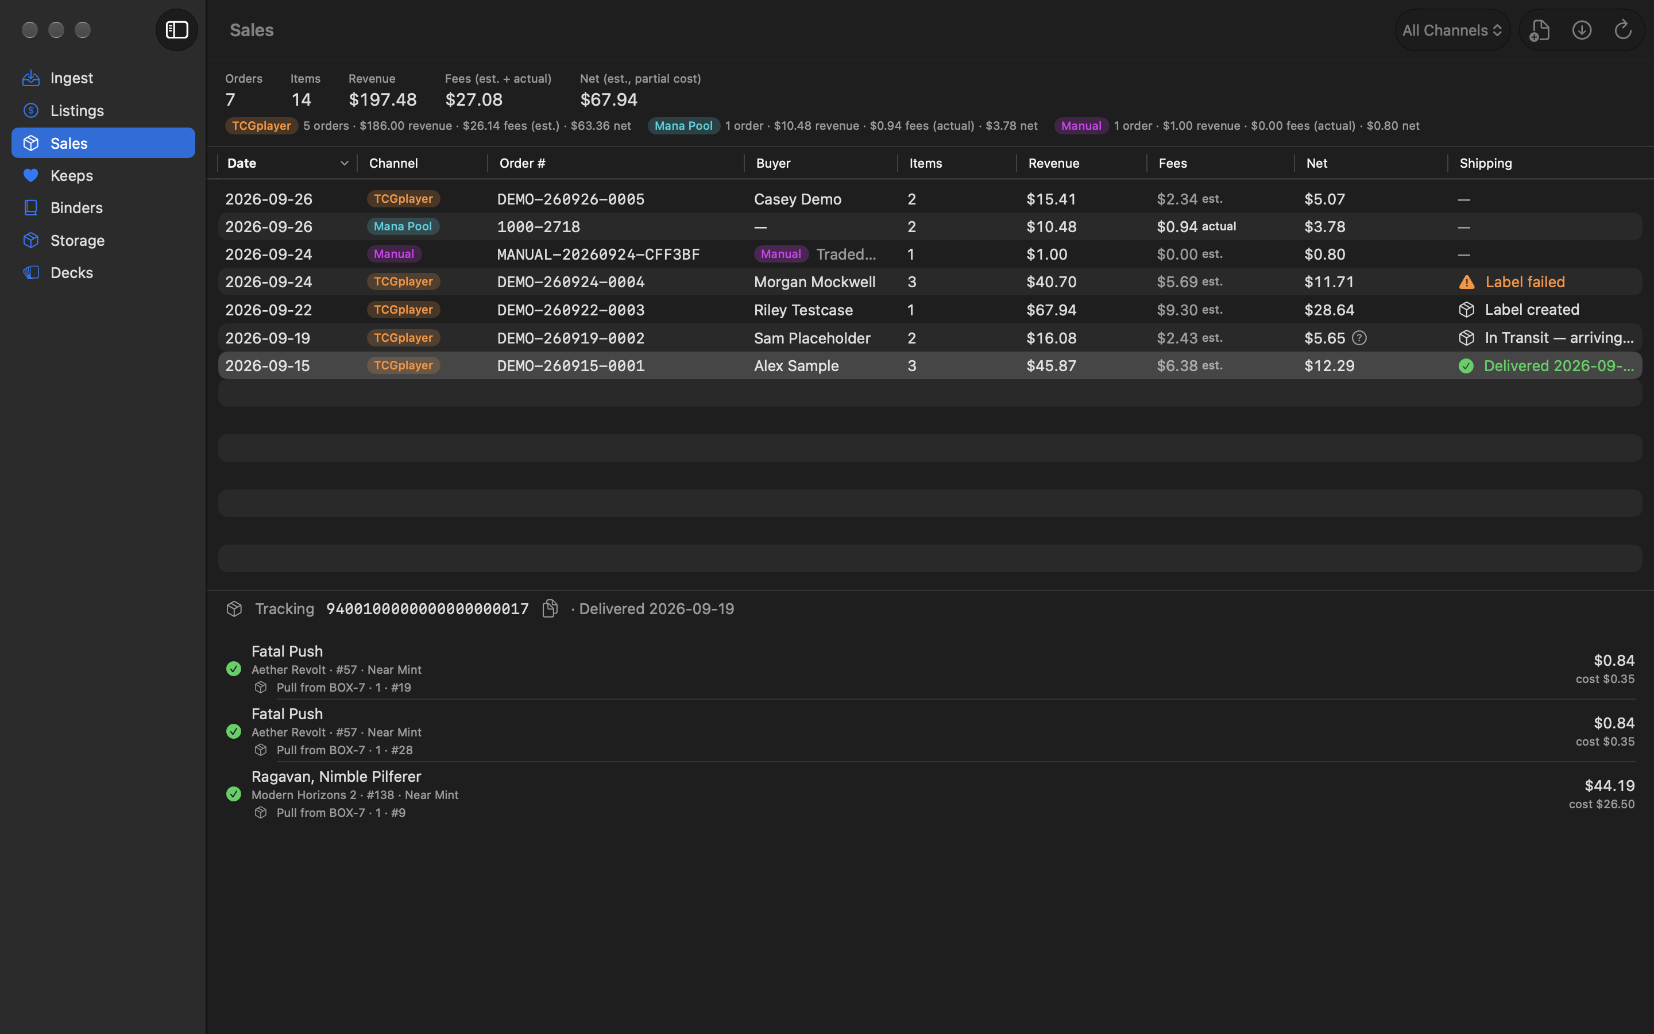Click the Shipping column header
The image size is (1654, 1034).
(1485, 164)
